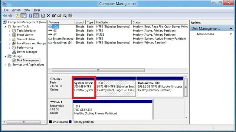
Task: Click the Event Viewer icon in tree
Action: [x=14, y=35]
